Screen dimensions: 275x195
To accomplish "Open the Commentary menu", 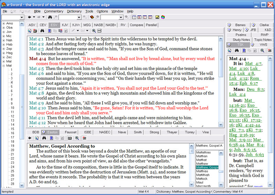I will [x=54, y=11].
